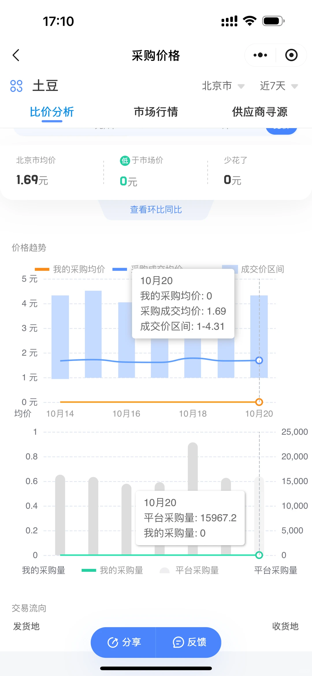
Task: Open the product category grid icon
Action: 16,86
